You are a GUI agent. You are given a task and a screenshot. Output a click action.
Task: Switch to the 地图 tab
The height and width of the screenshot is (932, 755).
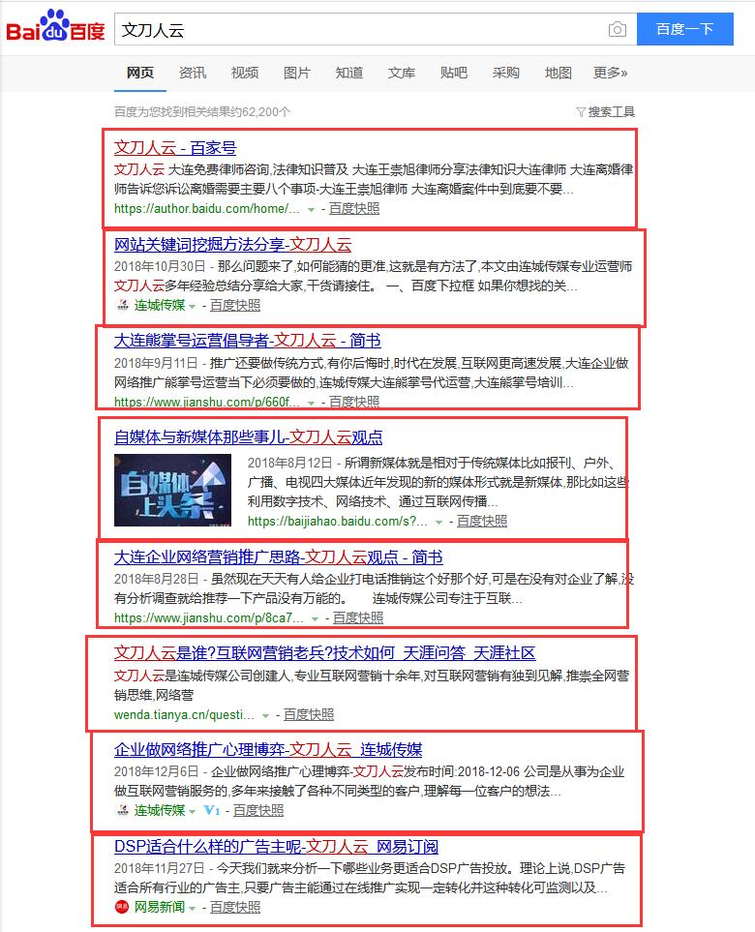pos(559,74)
